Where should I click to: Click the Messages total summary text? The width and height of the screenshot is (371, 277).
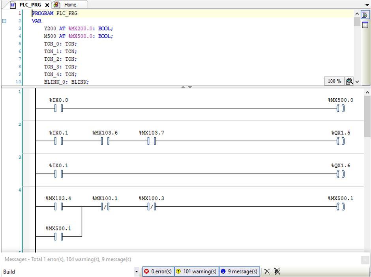click(67, 260)
